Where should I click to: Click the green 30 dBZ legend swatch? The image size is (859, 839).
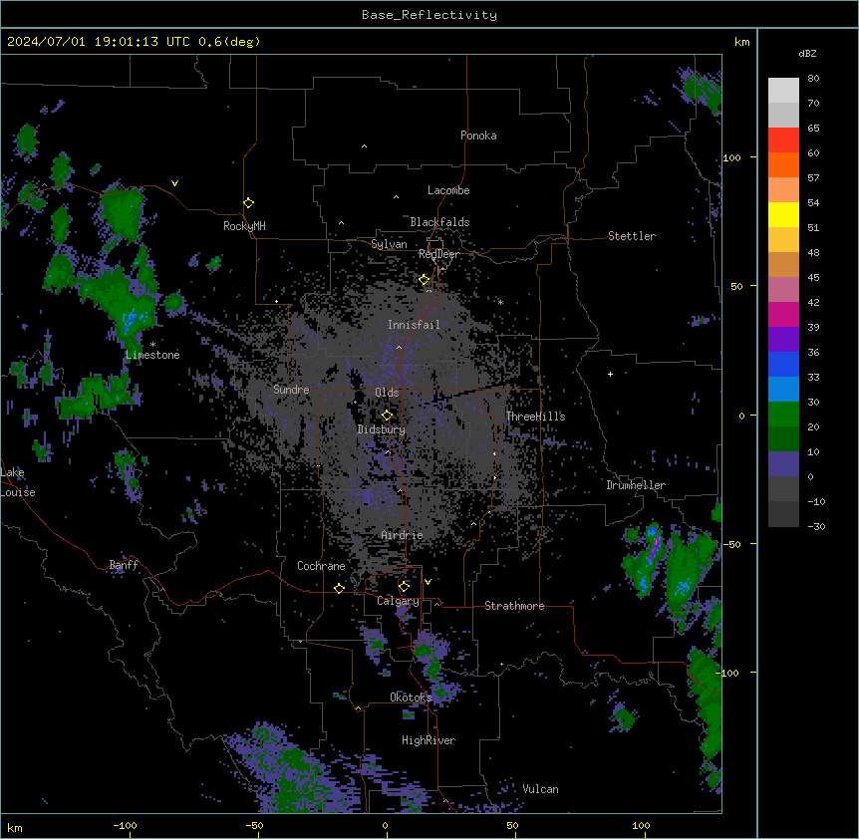pos(783,415)
